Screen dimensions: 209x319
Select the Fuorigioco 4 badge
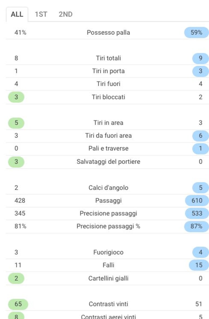click(201, 252)
